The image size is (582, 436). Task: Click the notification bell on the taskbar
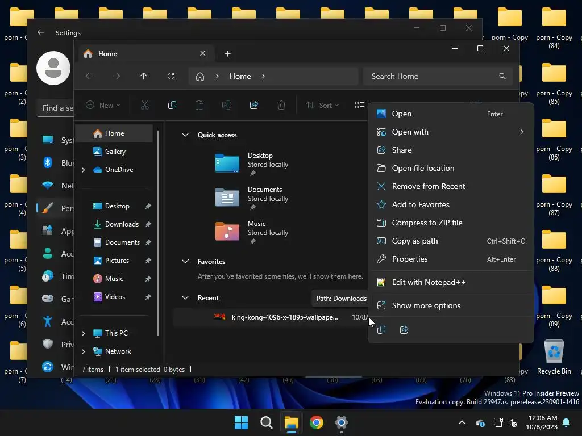567,422
